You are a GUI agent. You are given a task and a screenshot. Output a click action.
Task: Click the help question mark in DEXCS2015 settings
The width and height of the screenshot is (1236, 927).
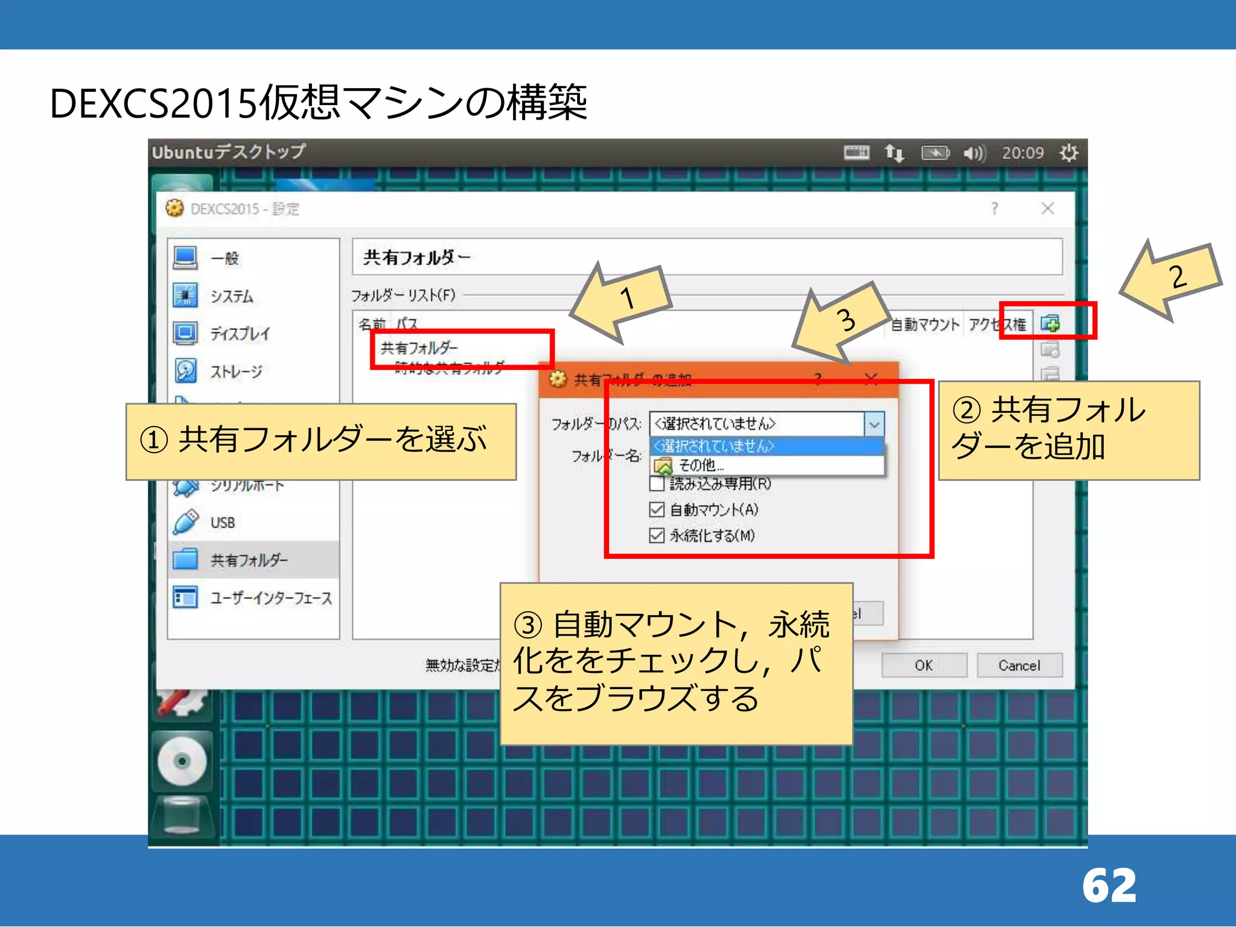click(994, 209)
